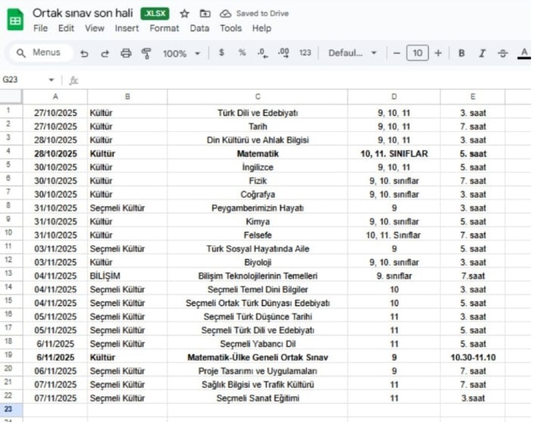Viewport: 534px width, 422px height.
Task: Open the 100% zoom dropdown
Action: (x=181, y=53)
